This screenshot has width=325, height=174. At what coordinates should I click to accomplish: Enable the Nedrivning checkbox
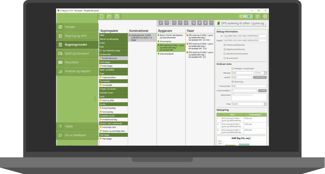pos(233,82)
